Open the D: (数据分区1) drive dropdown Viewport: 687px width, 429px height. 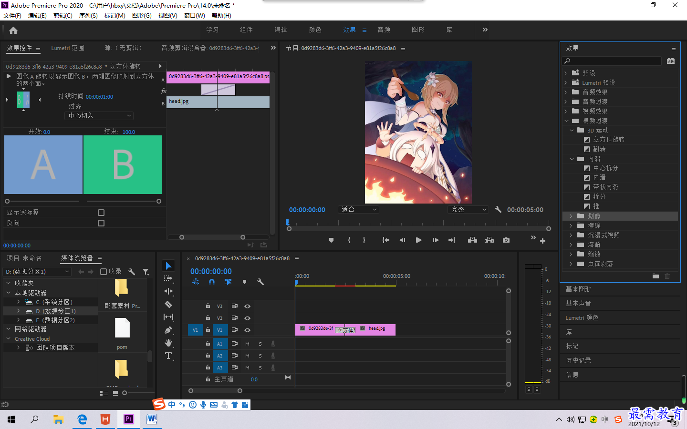click(38, 272)
